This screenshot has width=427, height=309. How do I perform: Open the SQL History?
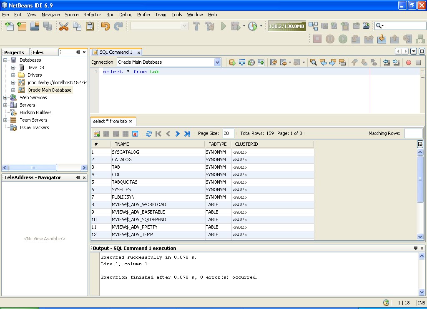251,62
